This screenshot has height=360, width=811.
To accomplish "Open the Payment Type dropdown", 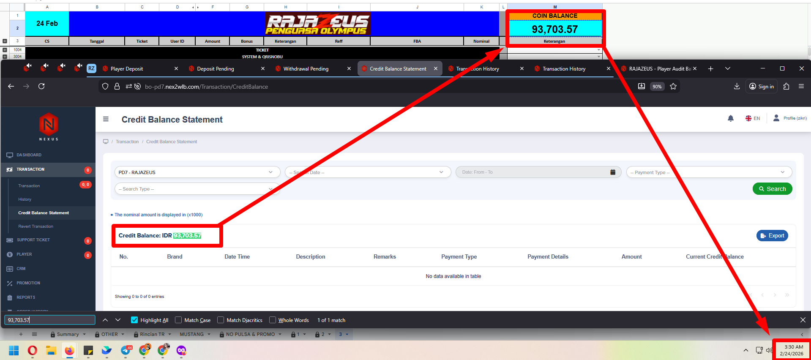I will tap(709, 172).
